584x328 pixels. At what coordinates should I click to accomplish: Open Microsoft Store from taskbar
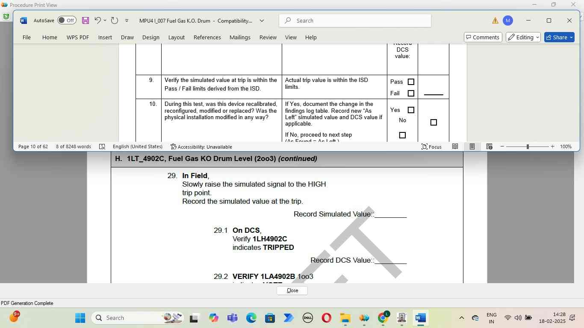pos(270,318)
